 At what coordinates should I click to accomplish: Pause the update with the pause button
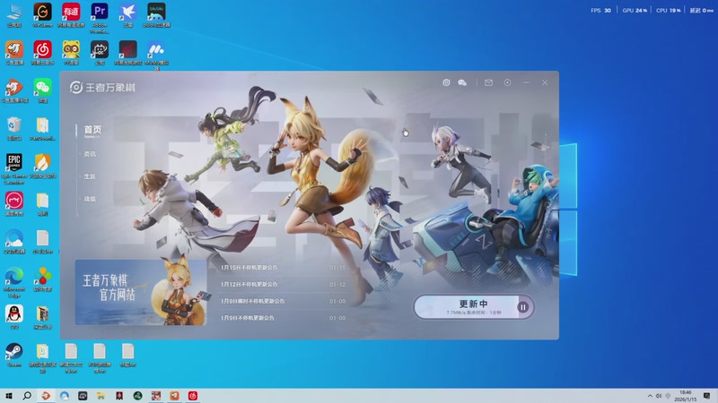point(523,307)
